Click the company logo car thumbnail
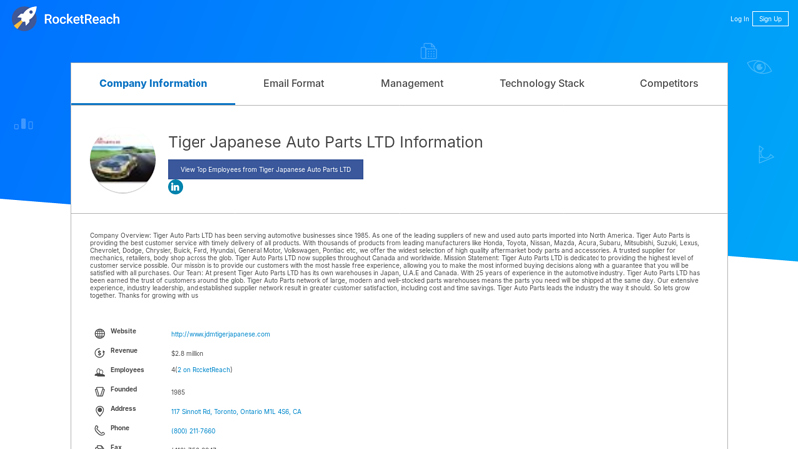 (x=123, y=161)
